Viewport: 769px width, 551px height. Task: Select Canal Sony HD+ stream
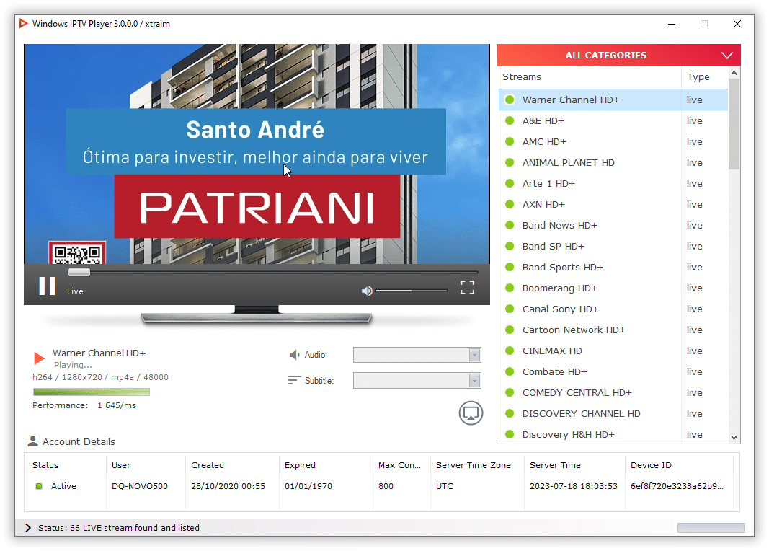click(x=613, y=309)
